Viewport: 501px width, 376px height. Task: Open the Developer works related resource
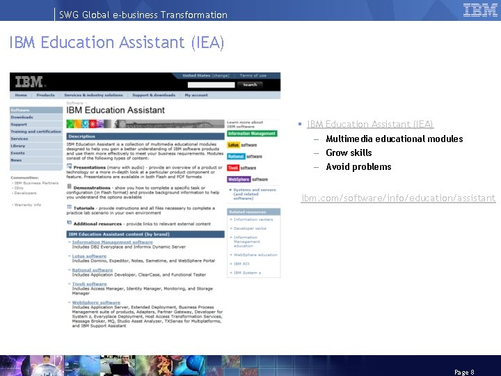point(250,228)
